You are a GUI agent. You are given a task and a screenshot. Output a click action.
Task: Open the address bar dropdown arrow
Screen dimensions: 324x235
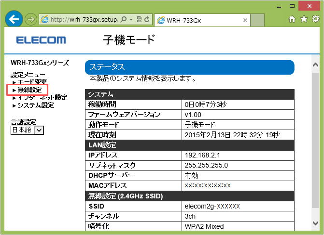(x=131, y=20)
